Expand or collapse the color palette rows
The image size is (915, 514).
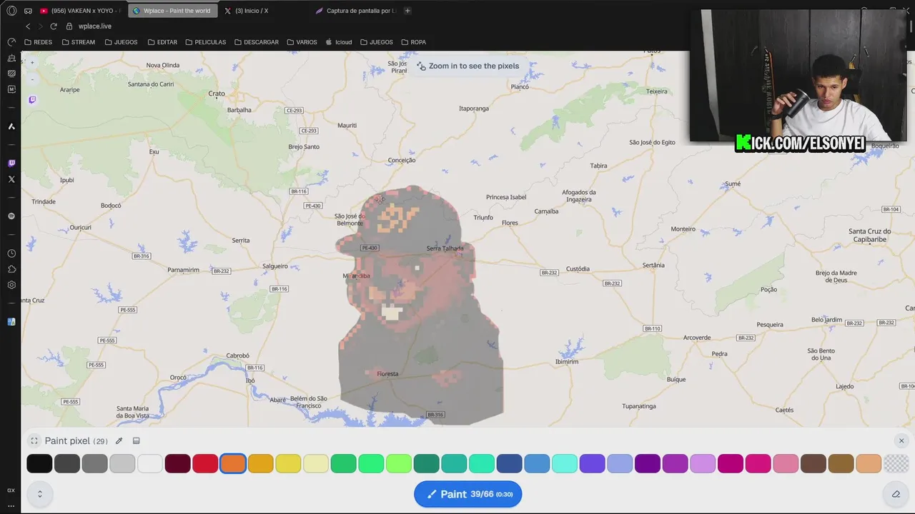point(40,494)
